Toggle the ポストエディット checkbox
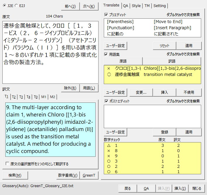This screenshot has width=207, height=195. (x=106, y=101)
